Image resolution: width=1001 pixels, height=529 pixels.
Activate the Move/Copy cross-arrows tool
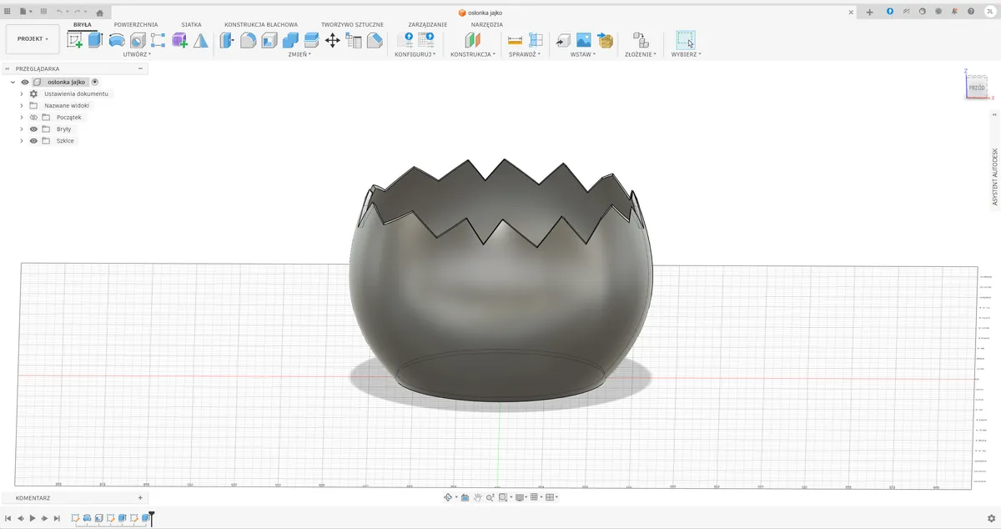click(x=332, y=40)
